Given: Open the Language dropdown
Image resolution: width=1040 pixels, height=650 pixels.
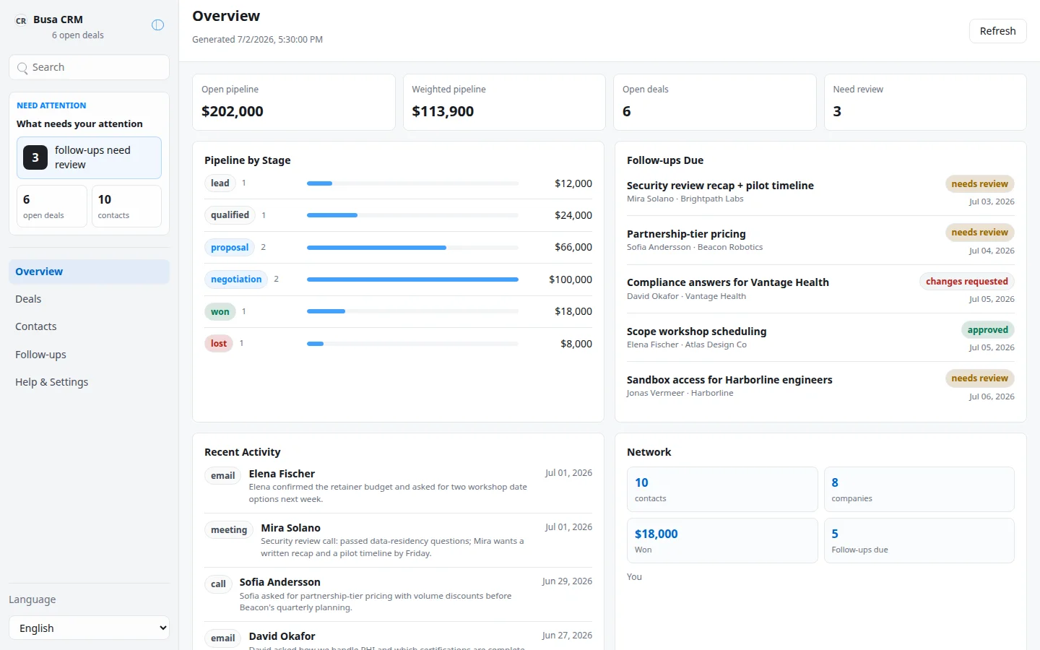Looking at the screenshot, I should pyautogui.click(x=90, y=628).
